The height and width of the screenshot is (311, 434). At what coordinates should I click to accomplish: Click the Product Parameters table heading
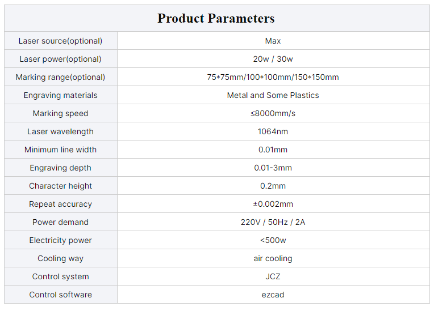point(216,19)
